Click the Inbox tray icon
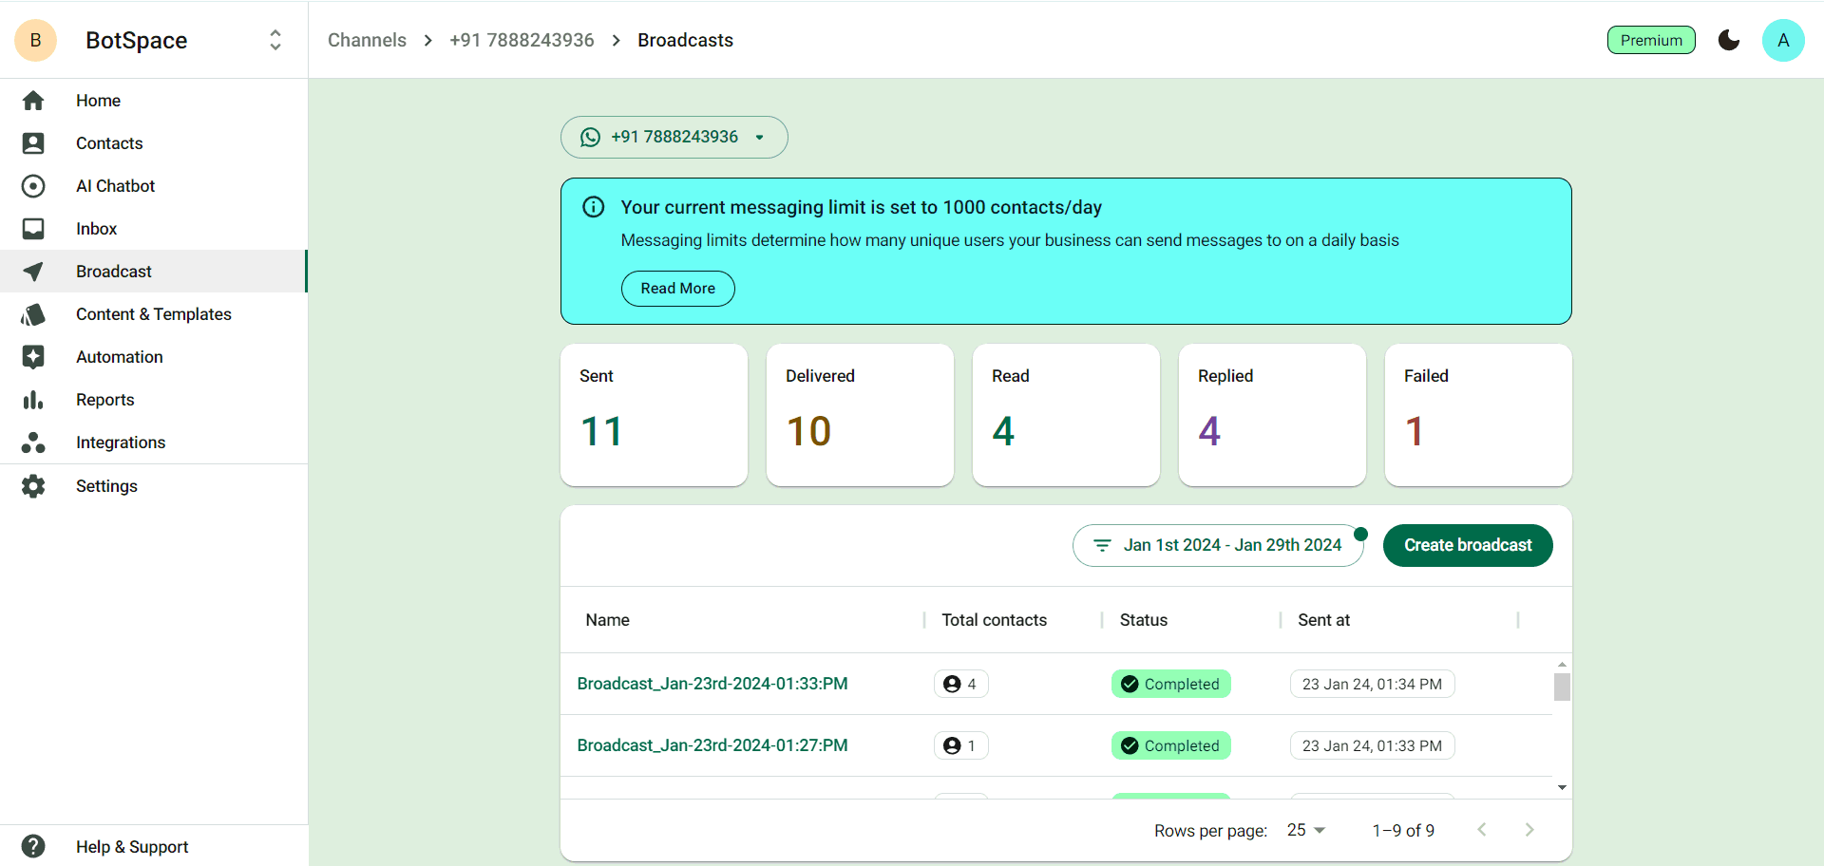 tap(33, 229)
